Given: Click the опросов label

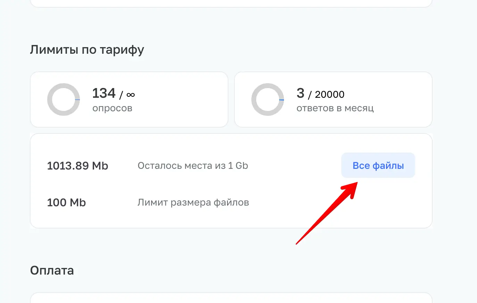Looking at the screenshot, I should (112, 109).
